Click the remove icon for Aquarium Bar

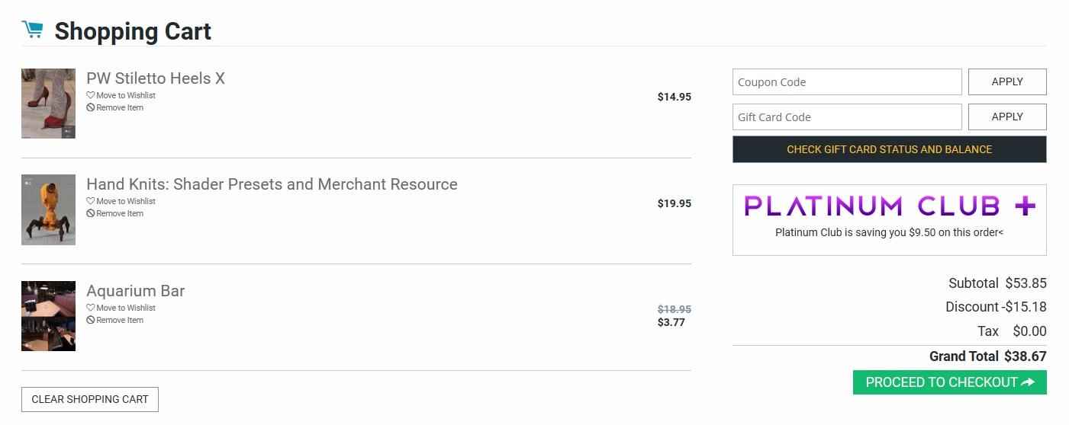pyautogui.click(x=90, y=320)
